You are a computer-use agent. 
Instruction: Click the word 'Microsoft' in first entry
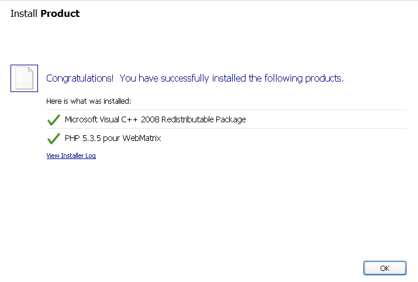coord(81,119)
